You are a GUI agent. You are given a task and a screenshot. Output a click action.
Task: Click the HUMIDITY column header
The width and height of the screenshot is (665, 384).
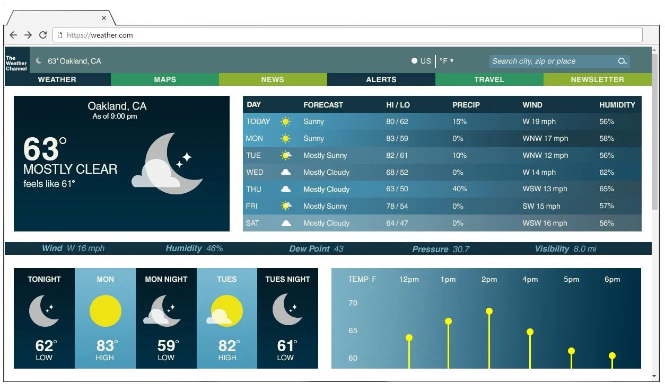point(617,105)
